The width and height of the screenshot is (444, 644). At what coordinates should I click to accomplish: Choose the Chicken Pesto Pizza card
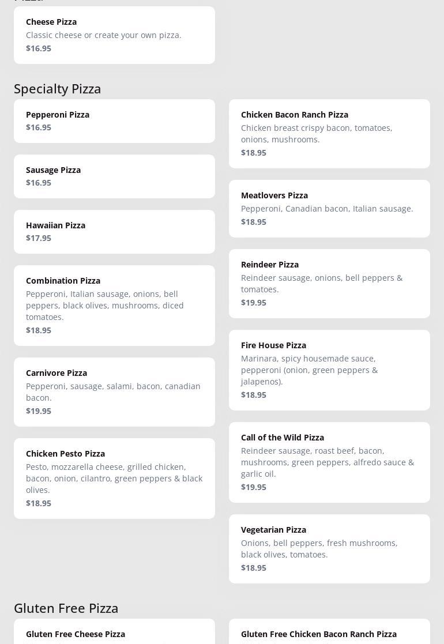tap(114, 478)
